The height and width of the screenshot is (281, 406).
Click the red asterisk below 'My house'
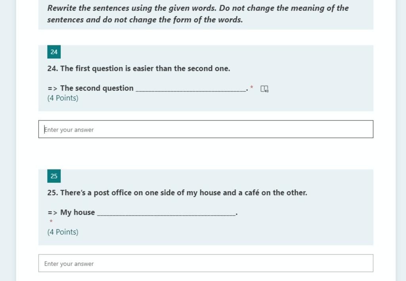coord(51,221)
